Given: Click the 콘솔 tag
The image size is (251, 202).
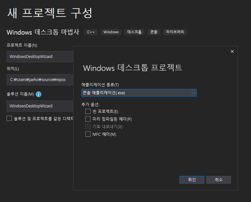Looking at the screenshot, I should [x=154, y=32].
